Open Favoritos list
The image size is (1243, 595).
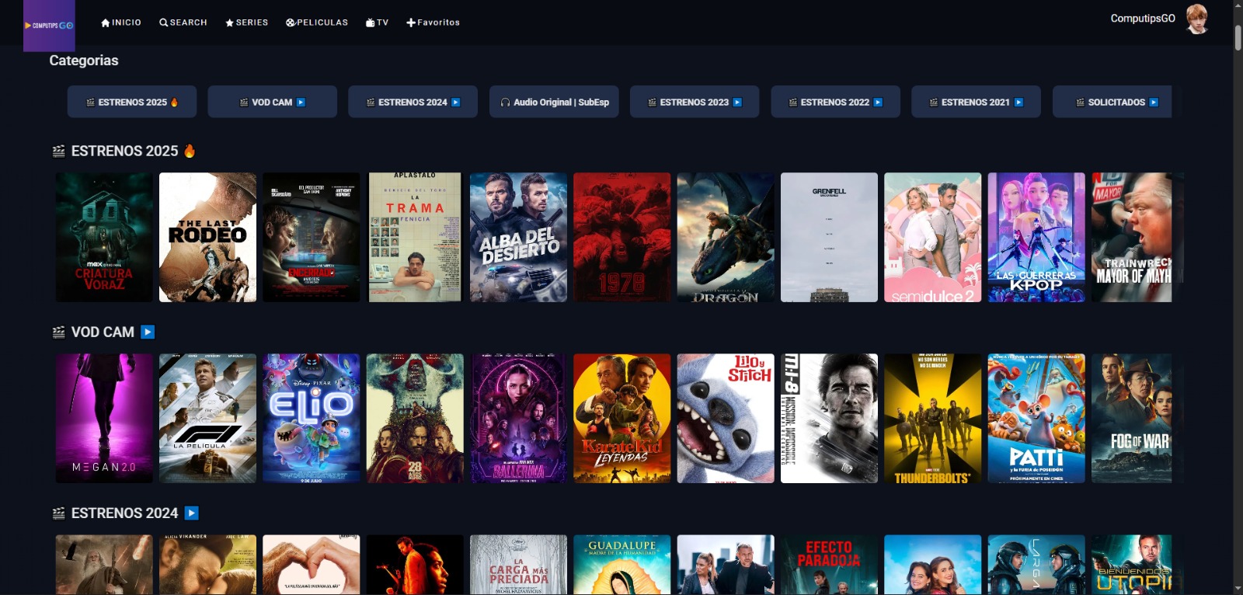(x=433, y=23)
